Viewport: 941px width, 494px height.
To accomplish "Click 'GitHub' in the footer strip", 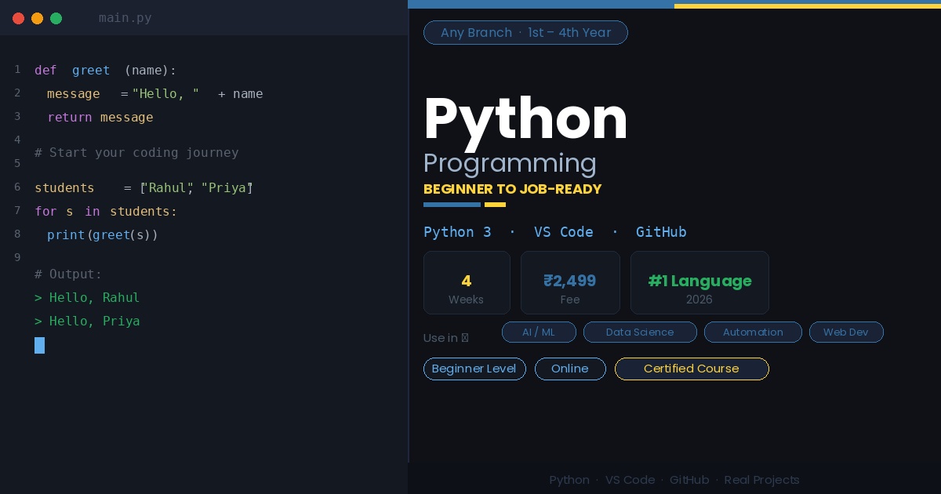I will point(689,480).
